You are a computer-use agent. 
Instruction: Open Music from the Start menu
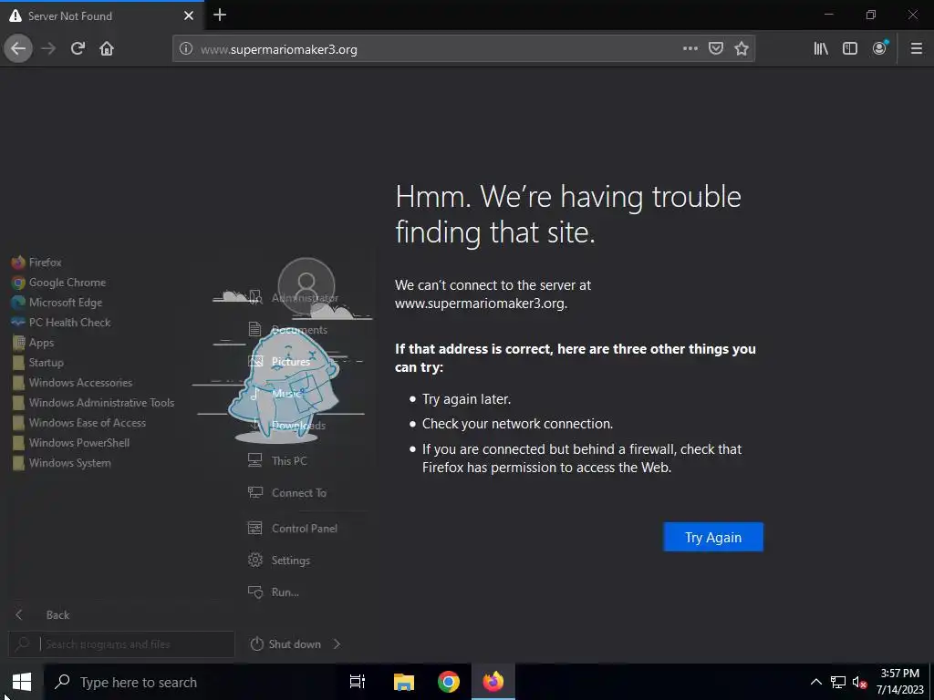pos(275,394)
